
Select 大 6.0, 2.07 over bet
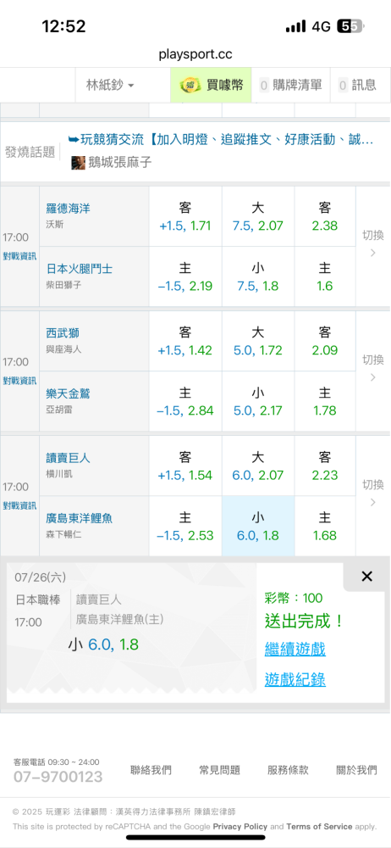[x=258, y=466]
